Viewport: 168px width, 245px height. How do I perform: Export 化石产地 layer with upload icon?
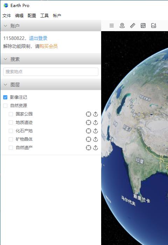coord(96,131)
